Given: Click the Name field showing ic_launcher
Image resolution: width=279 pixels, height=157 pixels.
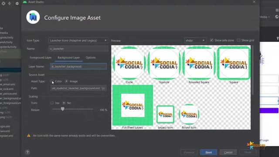Looking at the screenshot, I should pos(78,48).
